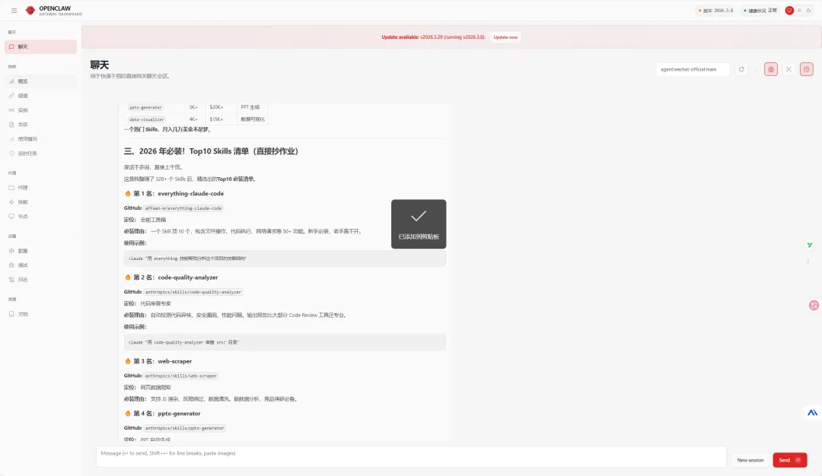Click the 已添加到剪贴板 checkmark toast
This screenshot has width=822, height=476.
(419, 224)
